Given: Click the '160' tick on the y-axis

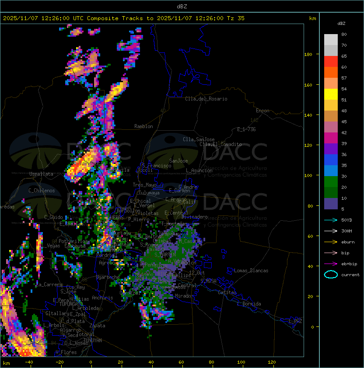Looking at the screenshot, I should pyautogui.click(x=308, y=85).
